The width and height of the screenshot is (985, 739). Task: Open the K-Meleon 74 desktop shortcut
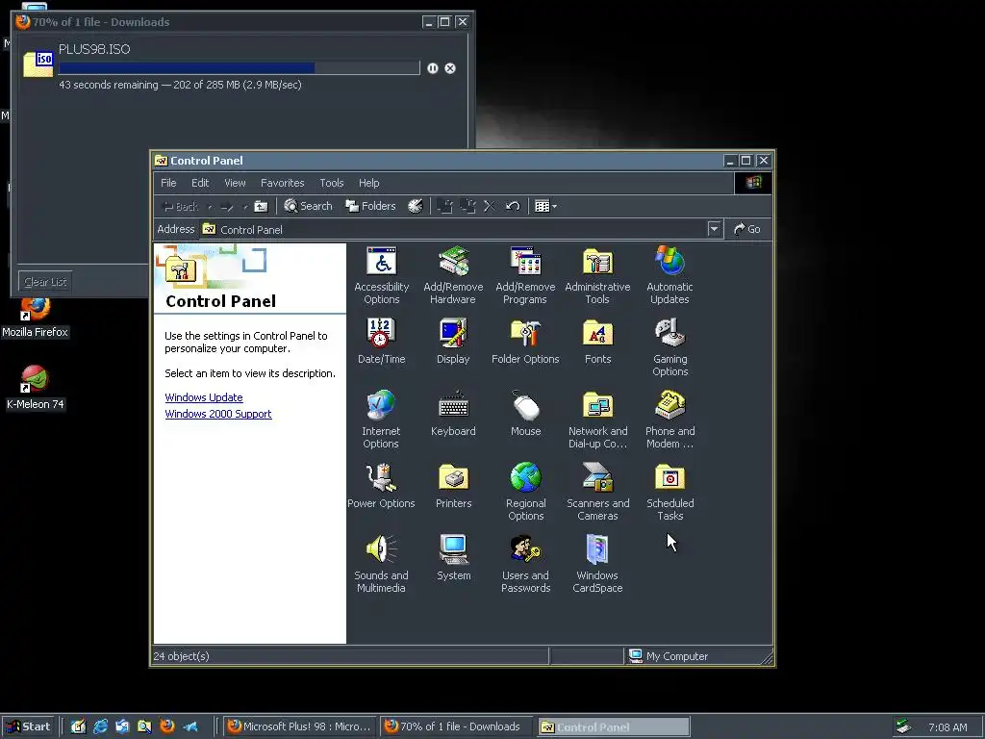tap(36, 388)
